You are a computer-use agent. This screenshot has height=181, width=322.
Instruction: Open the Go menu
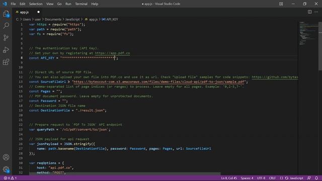pos(59,4)
